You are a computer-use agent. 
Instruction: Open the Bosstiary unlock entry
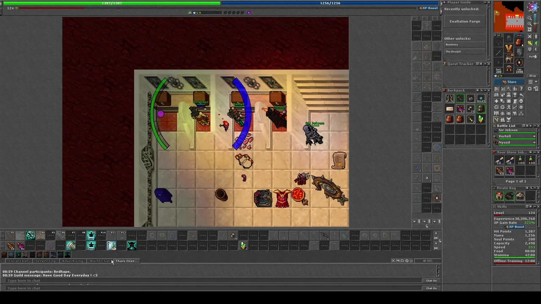465,44
